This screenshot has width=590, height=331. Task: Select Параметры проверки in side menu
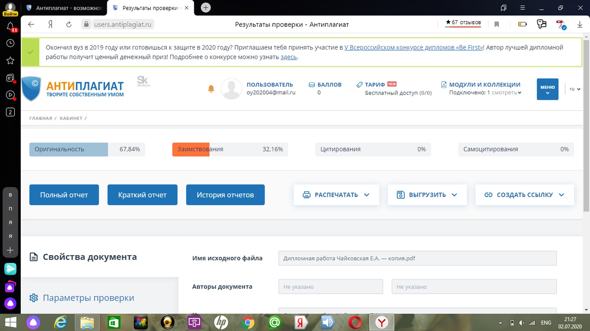[88, 298]
